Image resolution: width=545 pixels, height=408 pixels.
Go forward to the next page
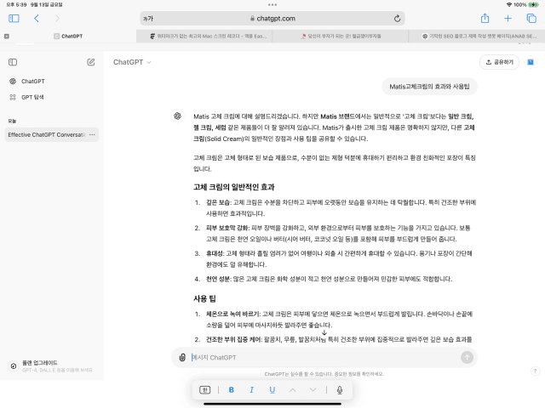57,19
